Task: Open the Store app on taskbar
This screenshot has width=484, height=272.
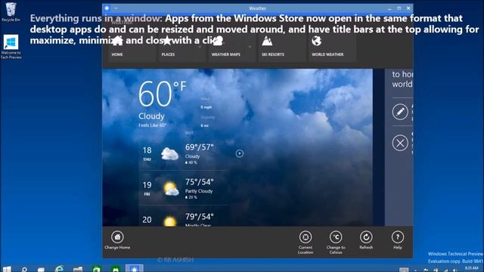Action: click(x=97, y=269)
